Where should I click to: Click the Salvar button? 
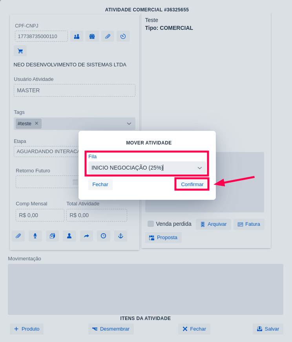click(x=268, y=329)
